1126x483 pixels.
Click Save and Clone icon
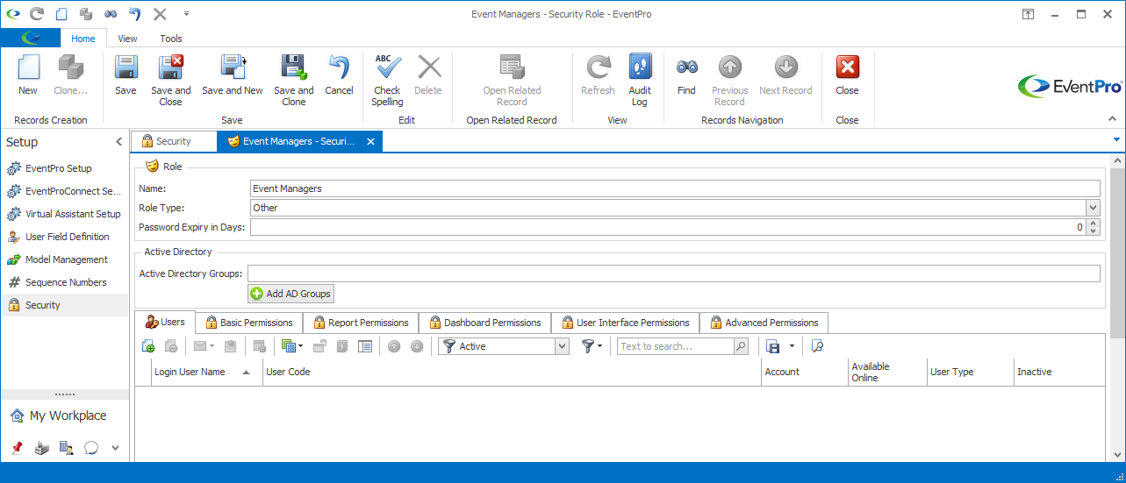(x=293, y=67)
